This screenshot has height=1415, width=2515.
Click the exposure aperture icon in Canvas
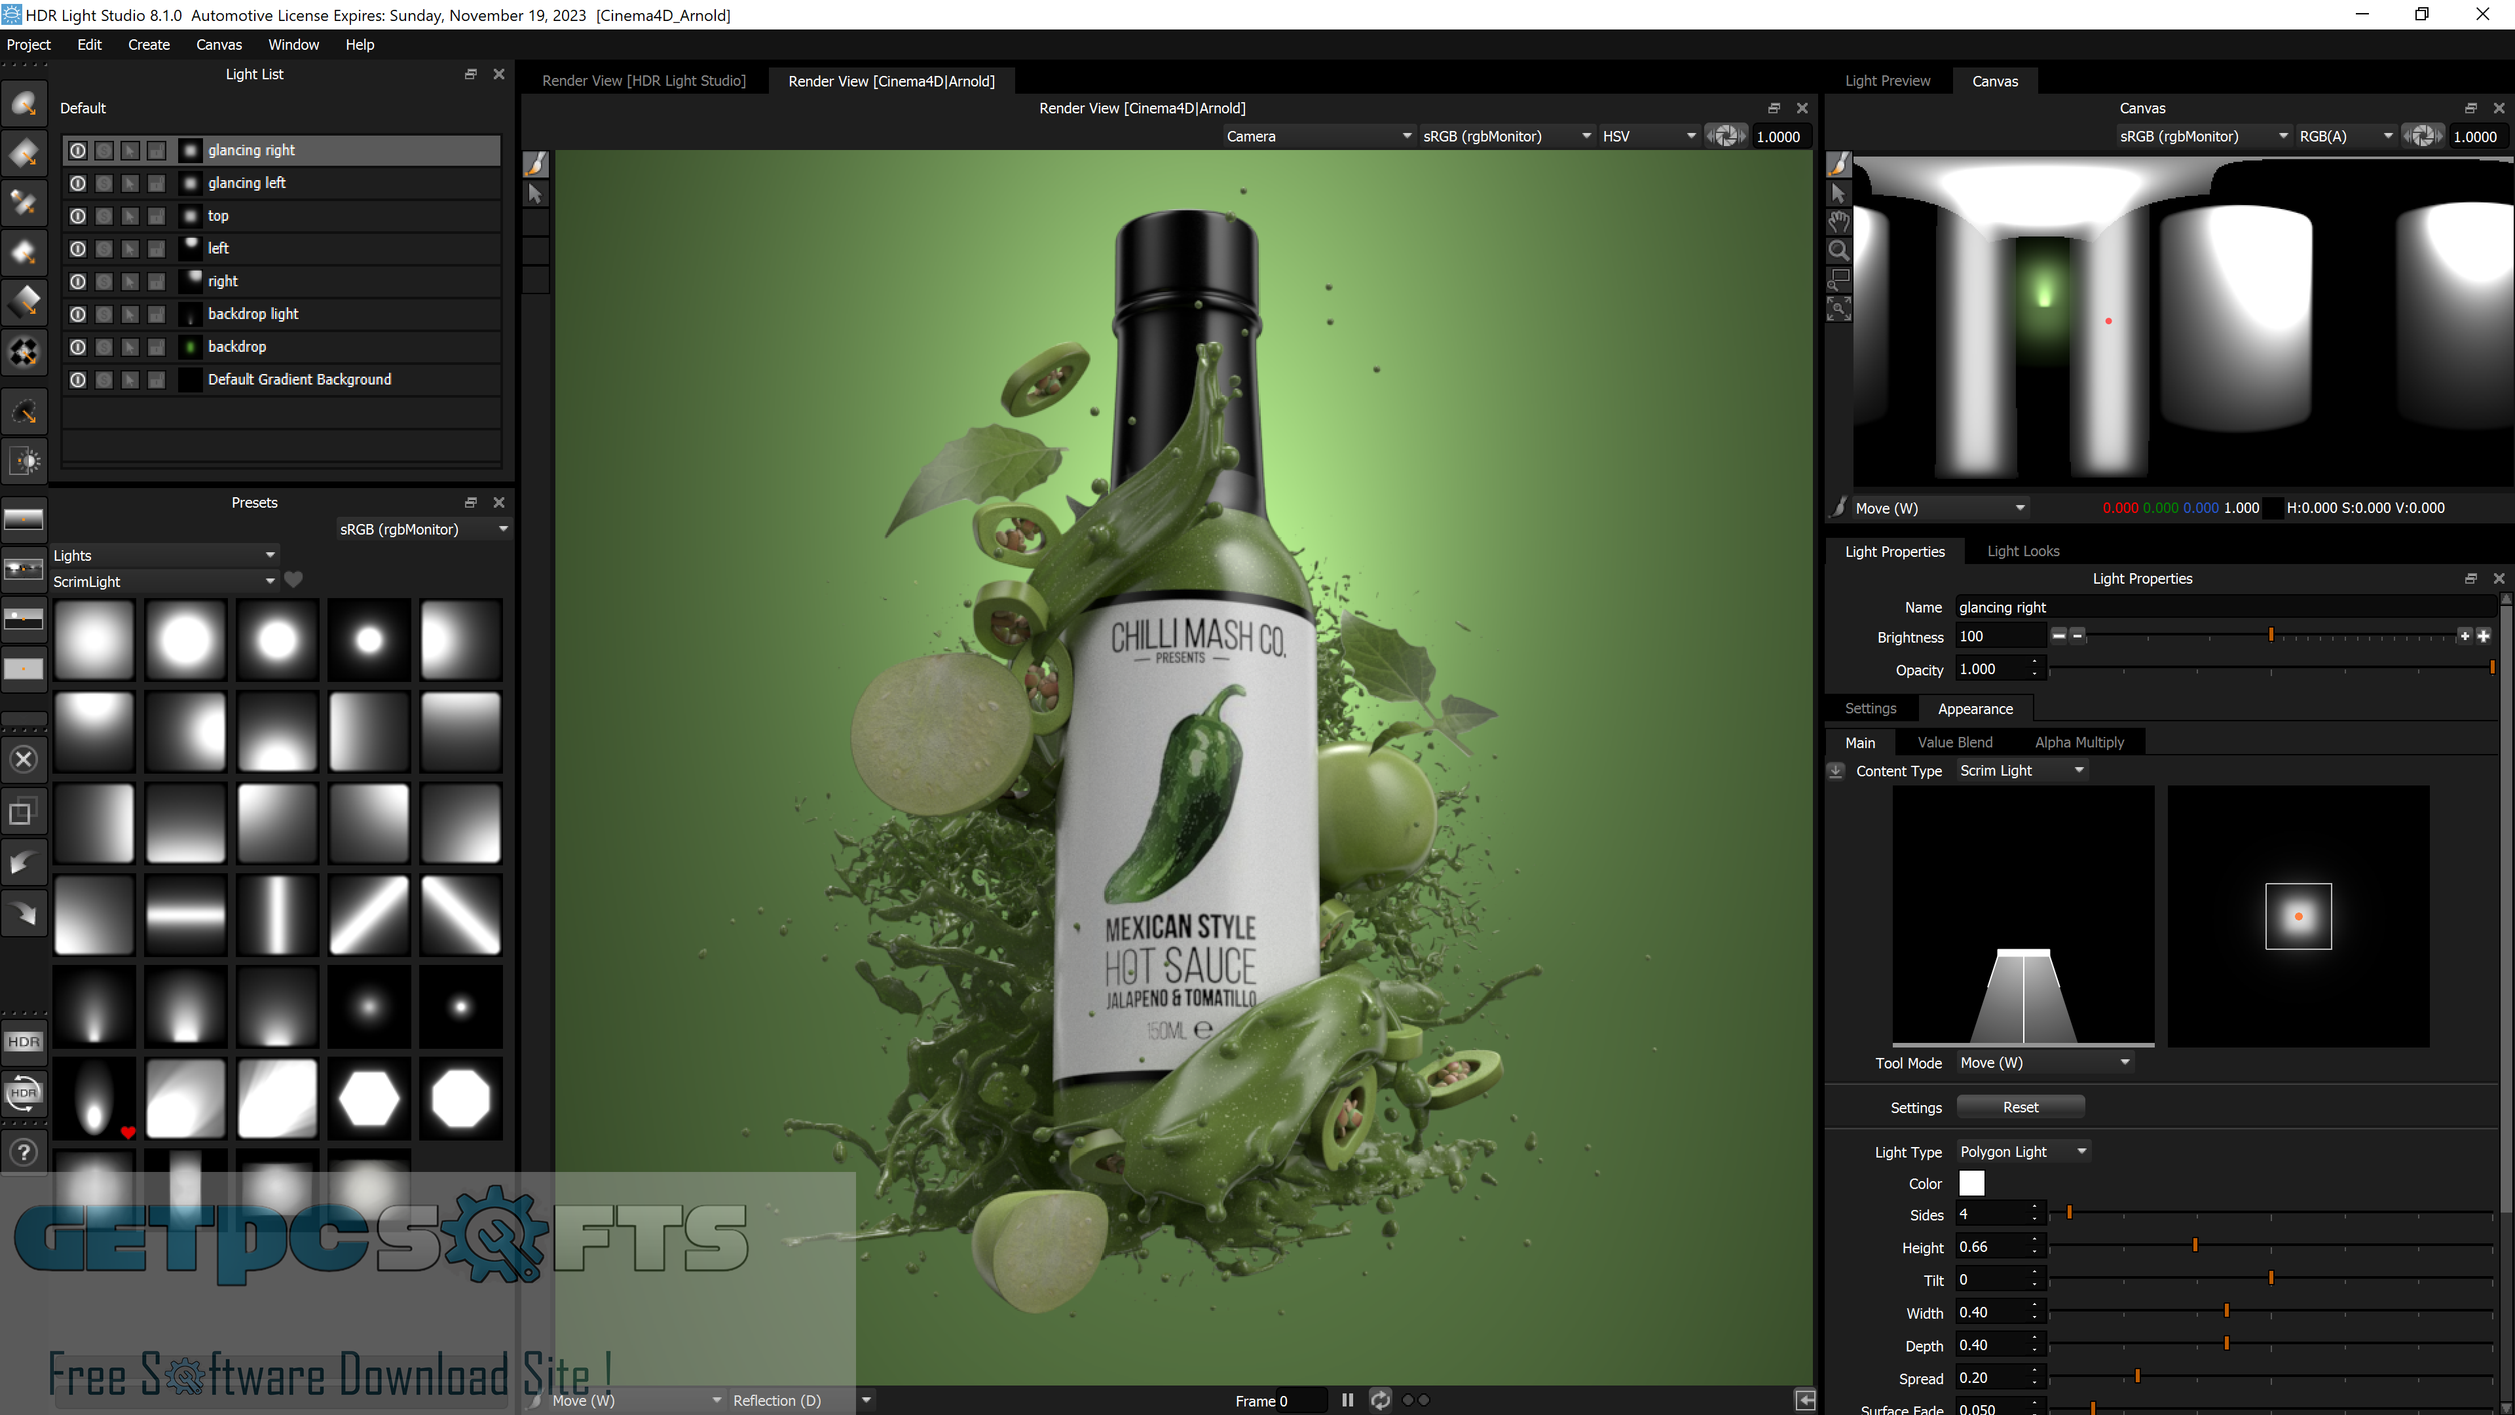coord(2422,137)
